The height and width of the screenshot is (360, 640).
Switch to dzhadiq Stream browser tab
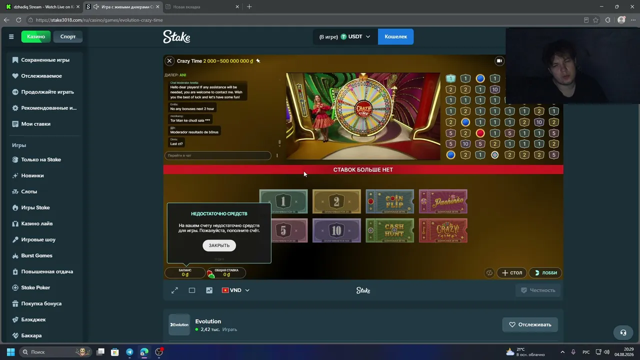click(42, 7)
